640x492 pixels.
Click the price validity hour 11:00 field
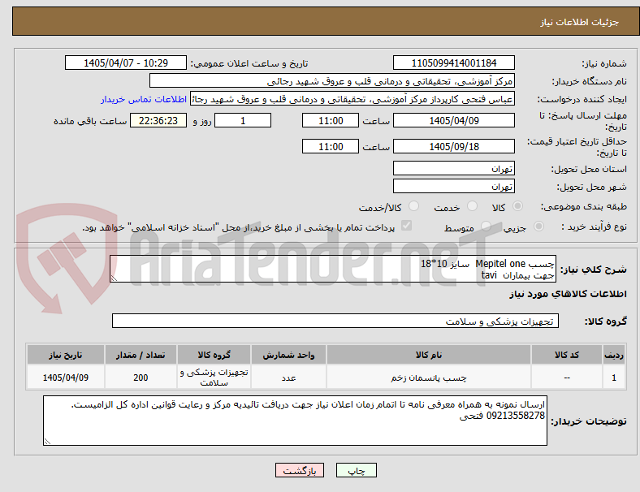pos(331,146)
